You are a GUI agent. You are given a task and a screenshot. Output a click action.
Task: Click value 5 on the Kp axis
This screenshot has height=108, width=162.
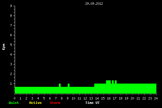pos(11,45)
